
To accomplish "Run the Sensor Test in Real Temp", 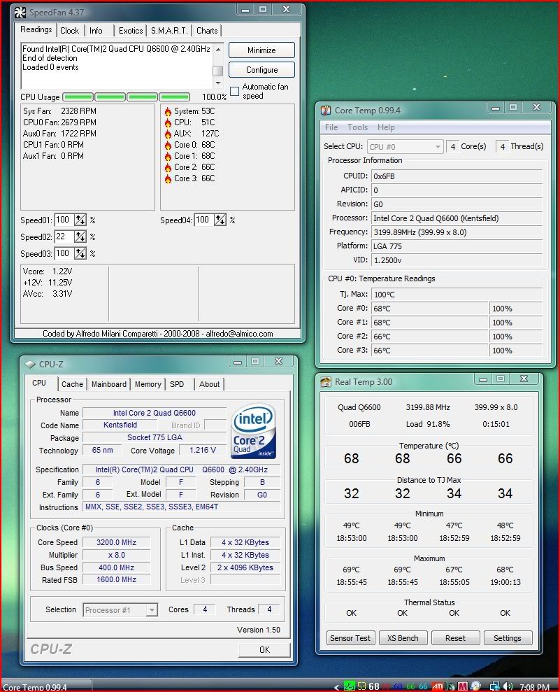I will [350, 638].
